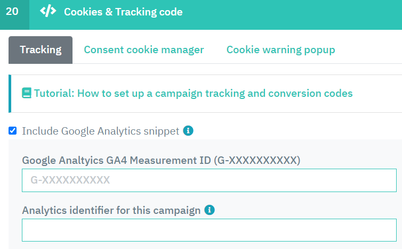Click info icon next to Google Analytics snippet
This screenshot has width=402, height=249.
(x=188, y=130)
